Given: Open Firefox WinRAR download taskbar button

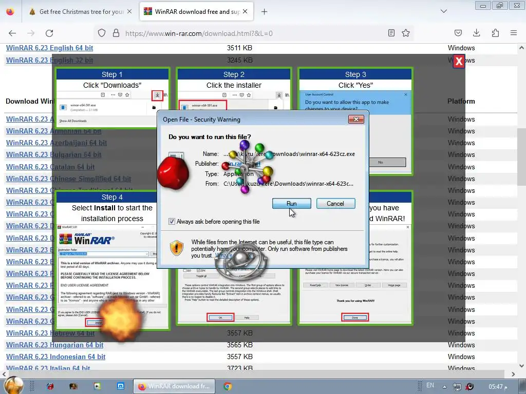Looking at the screenshot, I should pyautogui.click(x=174, y=386).
